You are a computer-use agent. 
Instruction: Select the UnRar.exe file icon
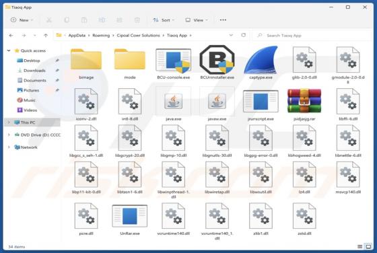point(129,216)
